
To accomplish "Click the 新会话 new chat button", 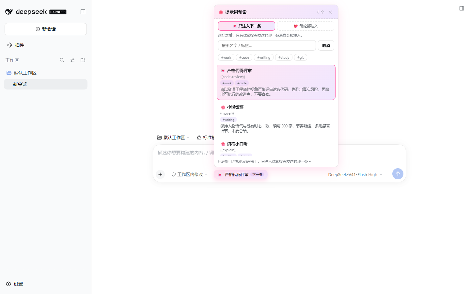I will tap(46, 29).
